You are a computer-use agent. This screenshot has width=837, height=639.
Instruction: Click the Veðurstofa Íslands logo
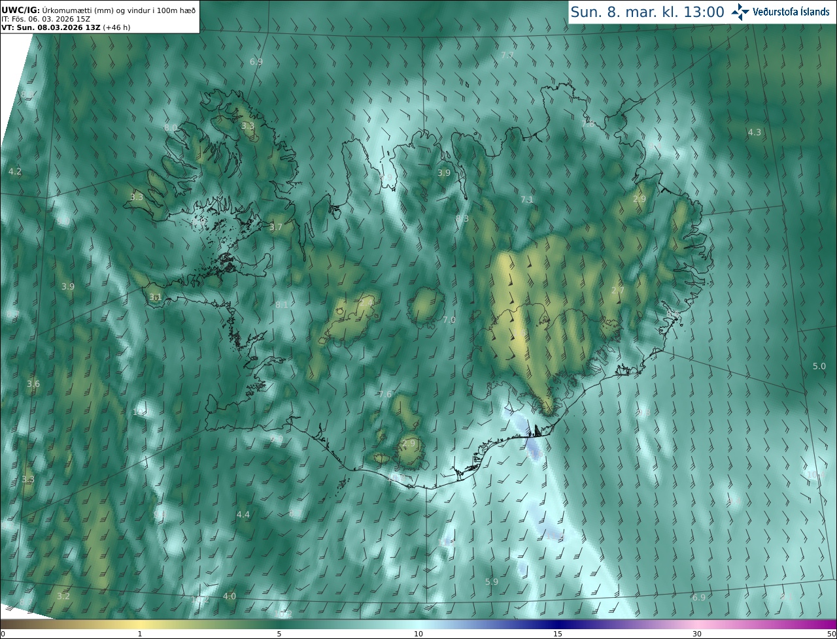pos(780,12)
